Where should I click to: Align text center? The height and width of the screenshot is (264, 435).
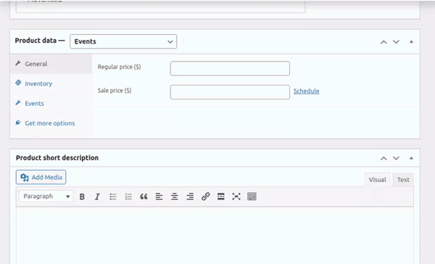(x=175, y=197)
